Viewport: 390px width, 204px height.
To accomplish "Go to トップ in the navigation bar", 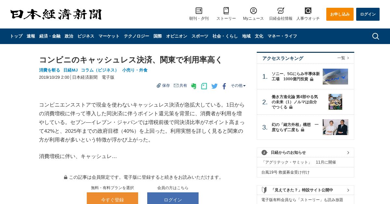I will click(x=16, y=36).
